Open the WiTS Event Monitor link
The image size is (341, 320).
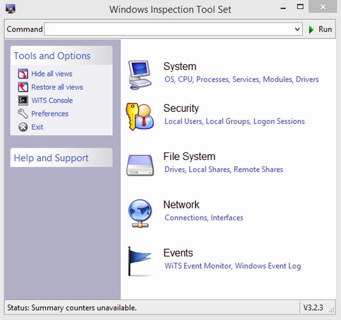(x=198, y=266)
